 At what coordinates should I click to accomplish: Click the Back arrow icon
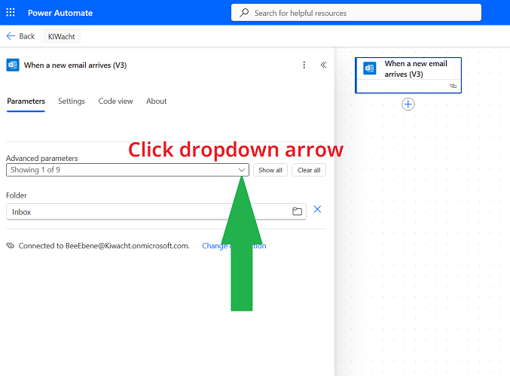coord(11,36)
